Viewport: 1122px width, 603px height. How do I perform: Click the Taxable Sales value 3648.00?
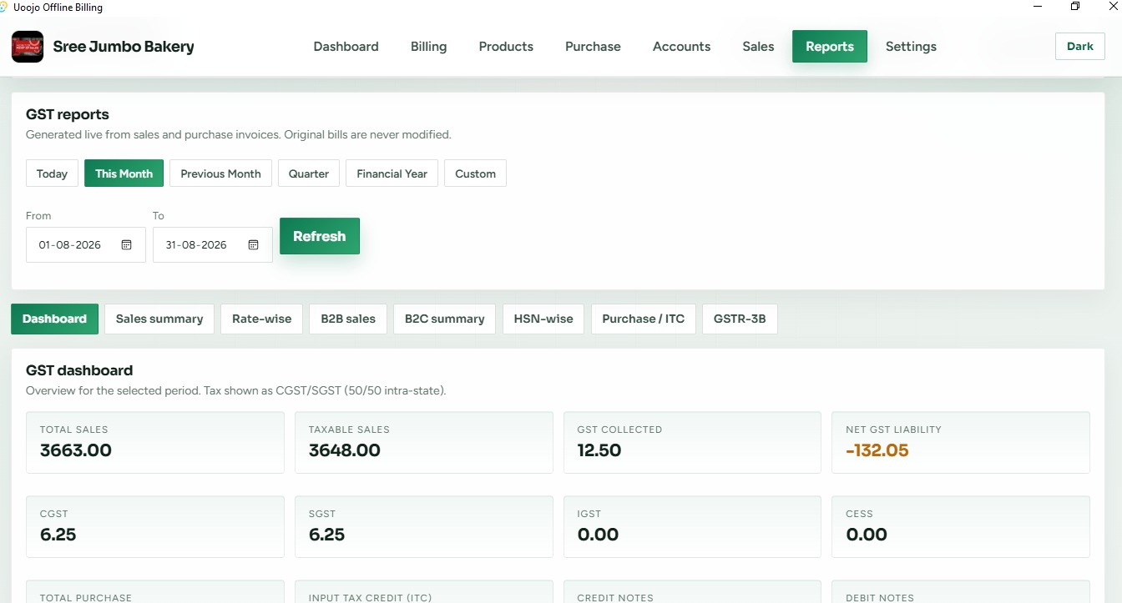coord(345,450)
